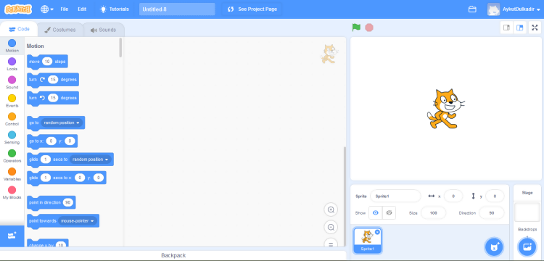Select the Variables block category
Screen dimensions: 544x261
pos(12,174)
